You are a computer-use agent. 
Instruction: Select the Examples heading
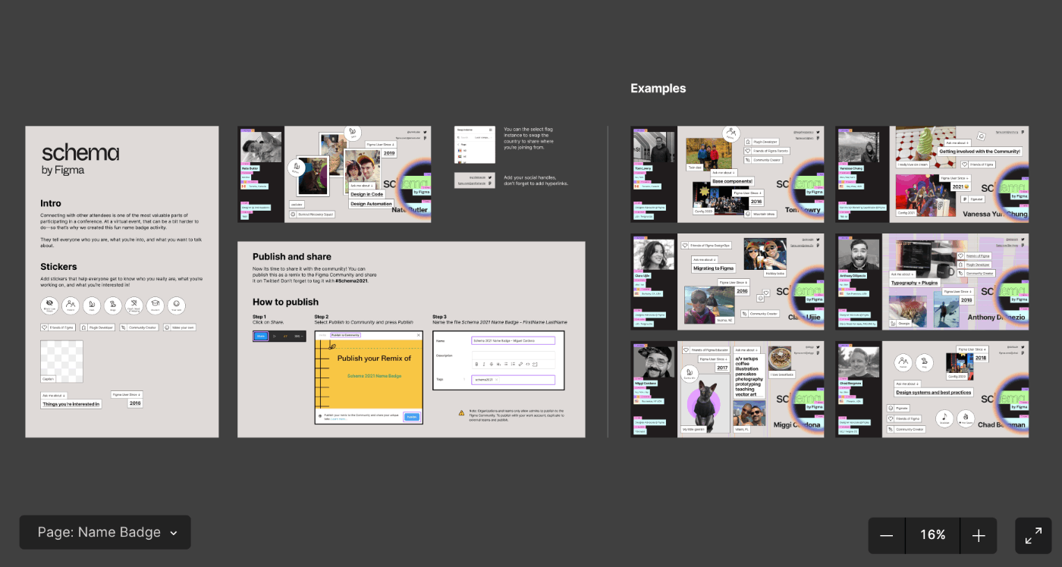658,89
